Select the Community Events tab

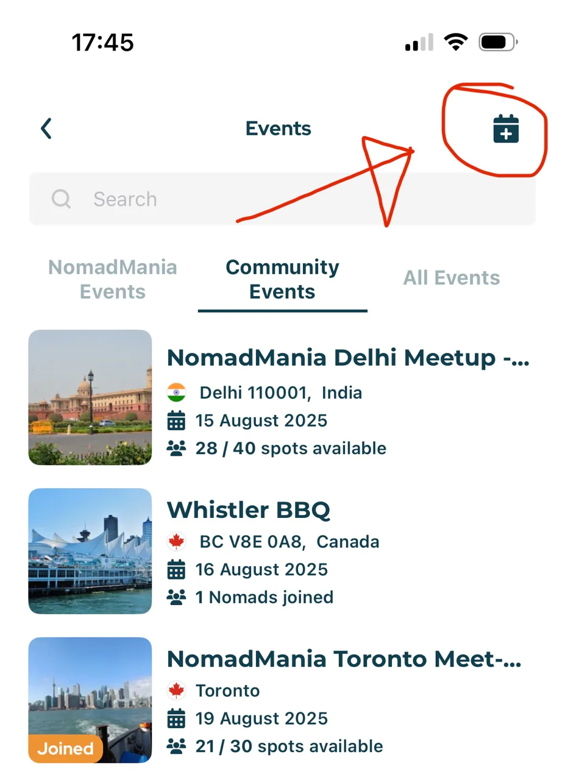tap(282, 279)
